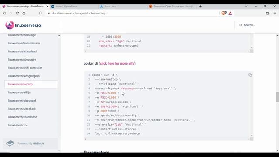Screen dimensions: 279x157
Task: Open linuxserver/wikijs in sidebar
Action: click(19, 92)
